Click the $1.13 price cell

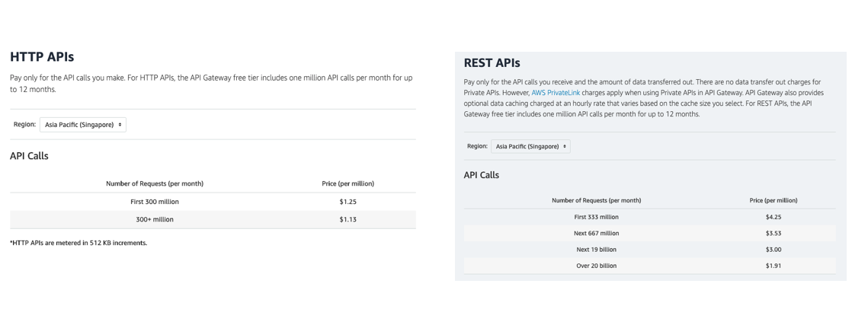coord(348,219)
